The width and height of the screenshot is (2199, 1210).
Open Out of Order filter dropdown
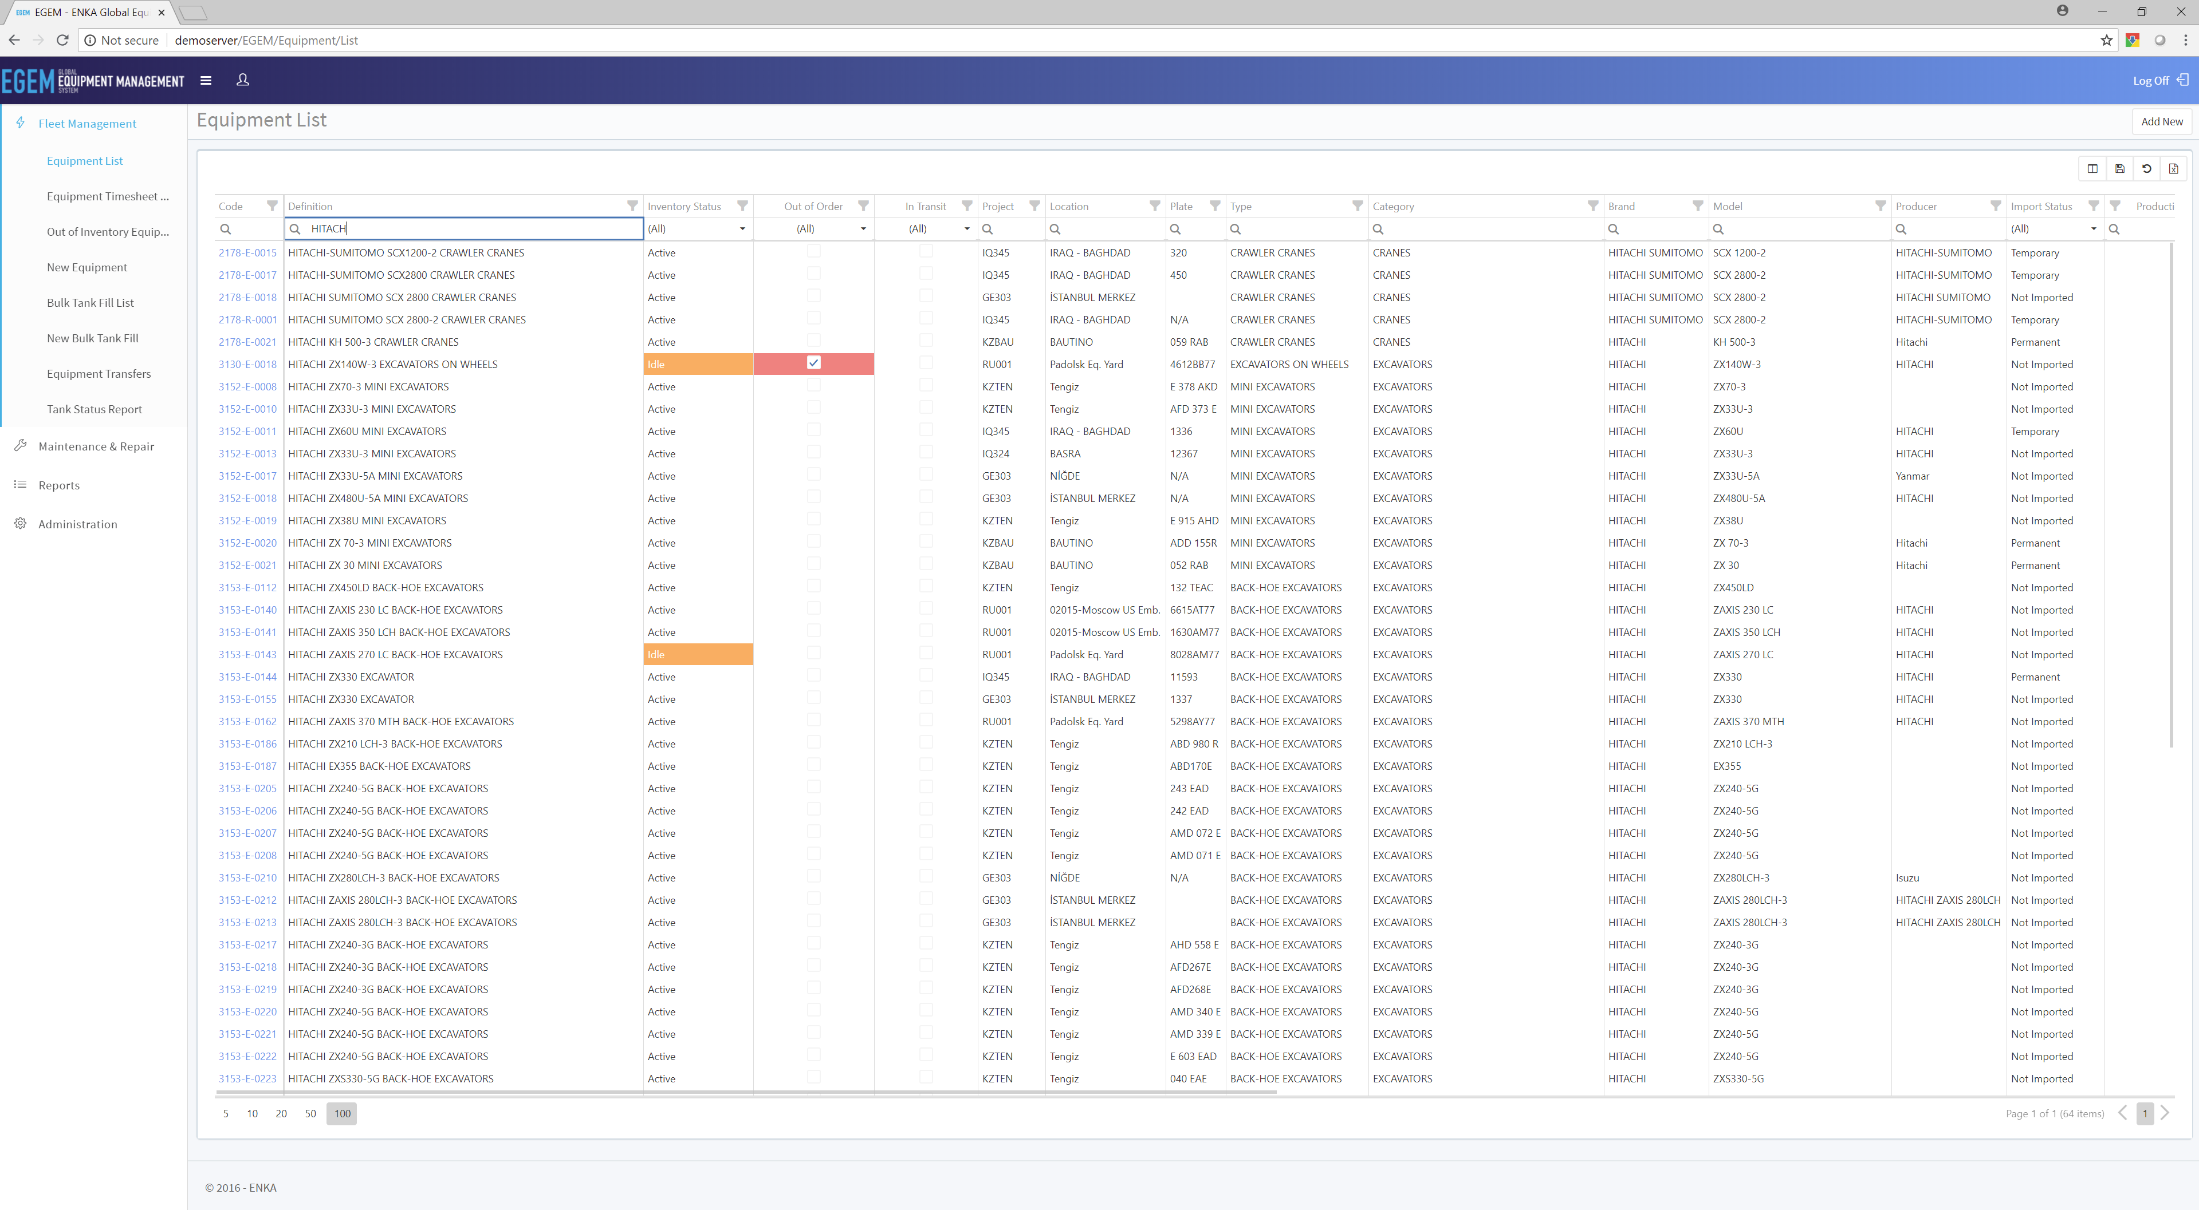click(x=863, y=228)
